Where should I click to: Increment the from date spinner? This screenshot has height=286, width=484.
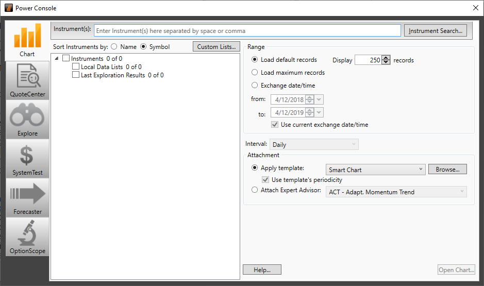click(x=310, y=97)
